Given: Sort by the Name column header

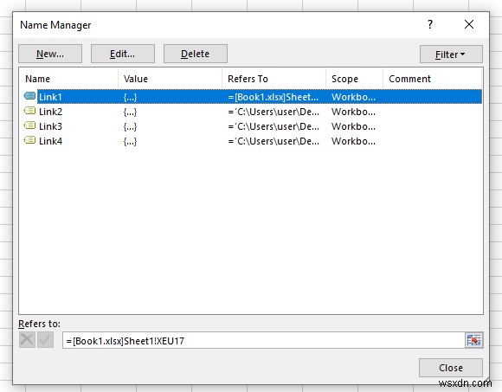Looking at the screenshot, I should (68, 79).
